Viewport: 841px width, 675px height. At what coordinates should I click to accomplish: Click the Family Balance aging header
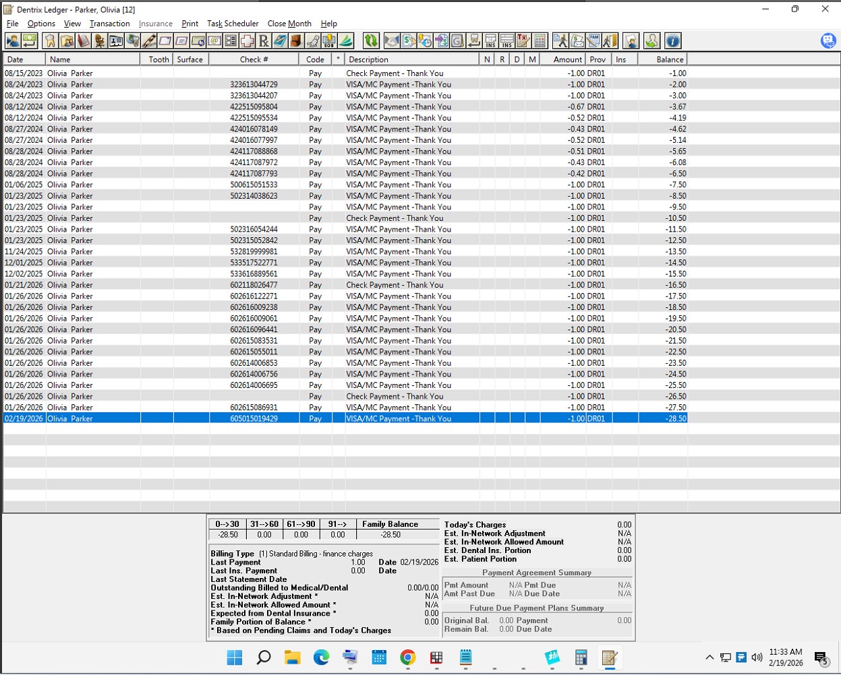click(390, 524)
